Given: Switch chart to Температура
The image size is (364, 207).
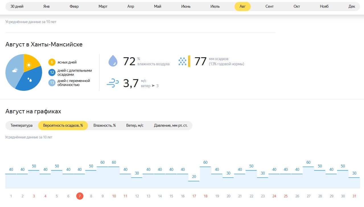Looking at the screenshot, I should coord(22,126).
